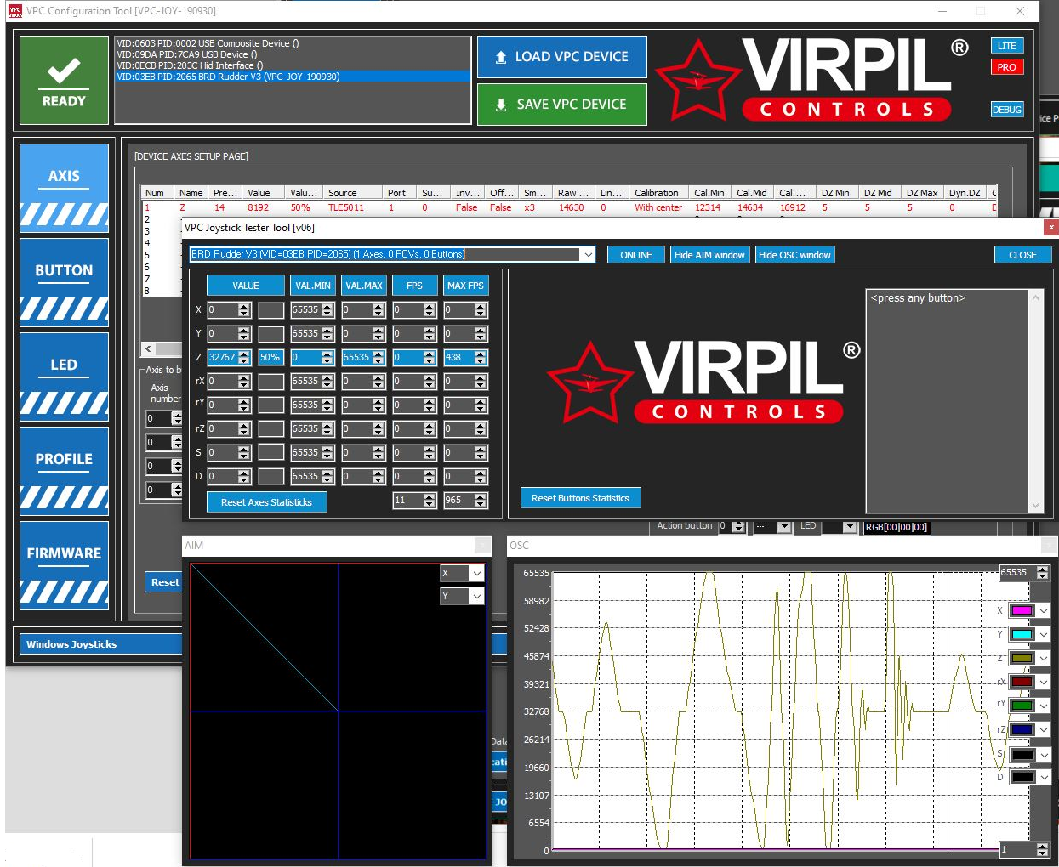Click up arrow of the 965 spinner
The width and height of the screenshot is (1059, 867).
[x=481, y=496]
